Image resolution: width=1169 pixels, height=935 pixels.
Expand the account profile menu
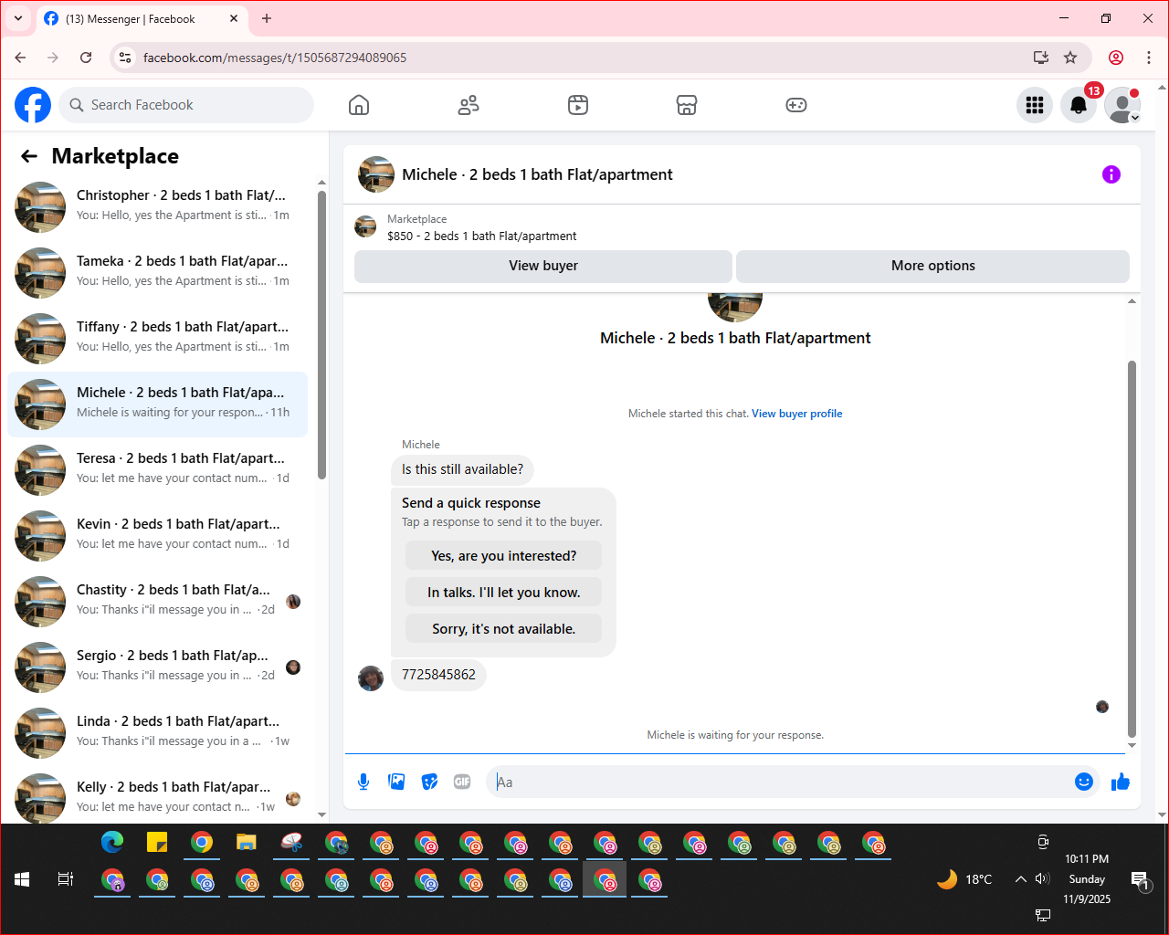click(x=1122, y=105)
